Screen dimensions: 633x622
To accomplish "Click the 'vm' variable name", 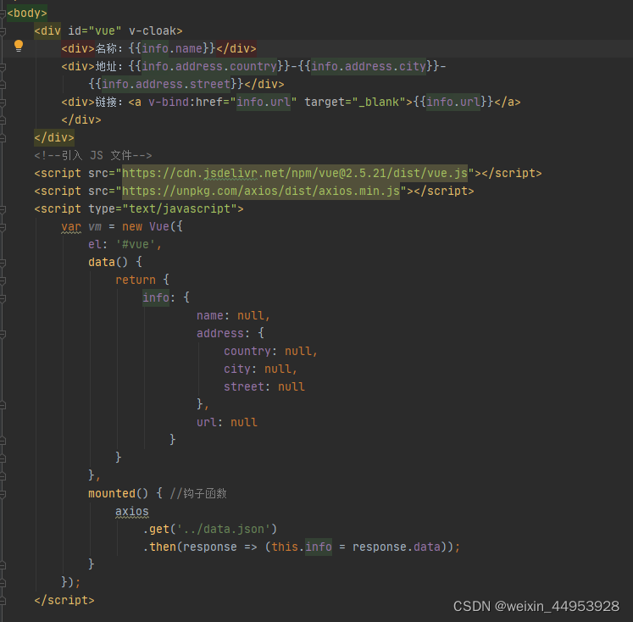I will point(95,227).
